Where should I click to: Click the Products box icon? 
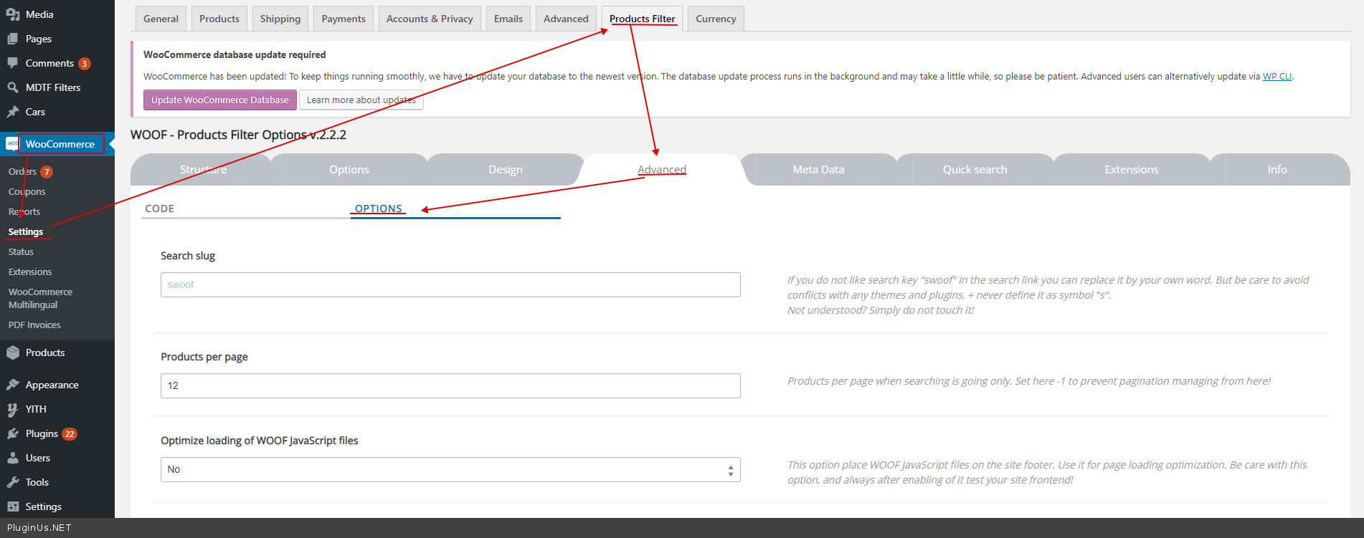point(13,352)
